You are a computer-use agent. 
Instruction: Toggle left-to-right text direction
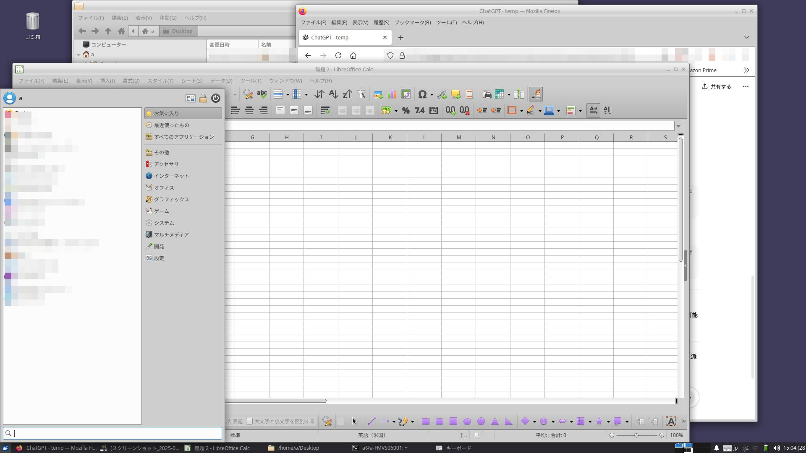pos(593,110)
